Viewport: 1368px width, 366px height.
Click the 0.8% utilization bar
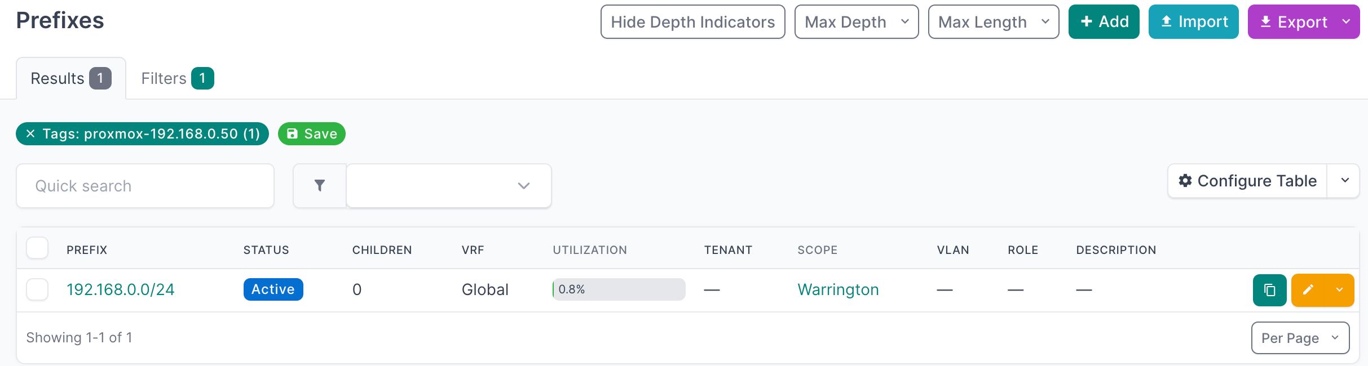(x=619, y=289)
